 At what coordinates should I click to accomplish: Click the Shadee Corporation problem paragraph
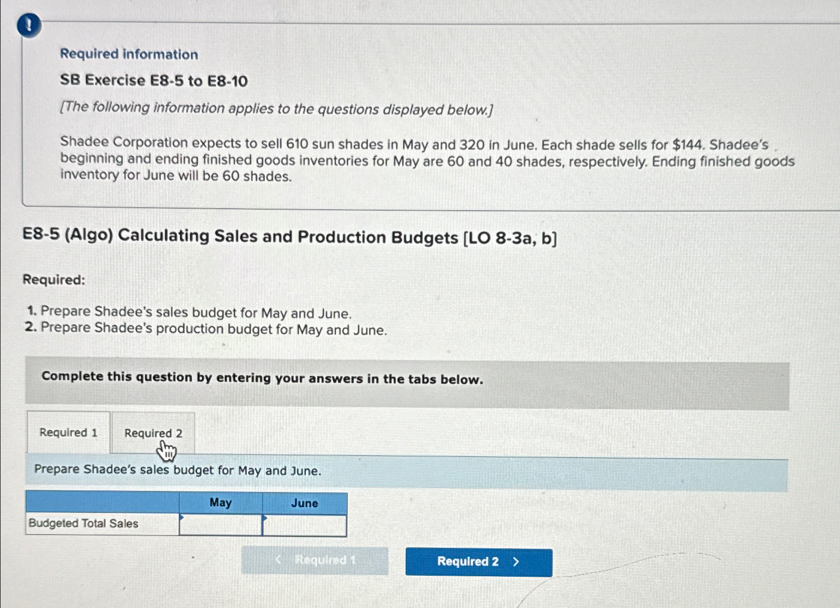427,159
